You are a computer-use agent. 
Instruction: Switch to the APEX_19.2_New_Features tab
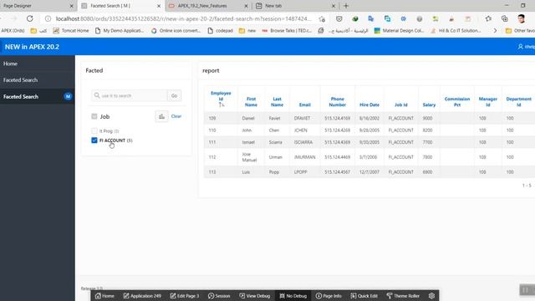(x=208, y=6)
